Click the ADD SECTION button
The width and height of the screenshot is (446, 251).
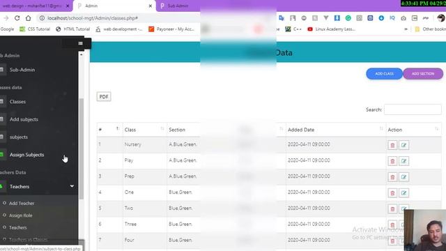[423, 74]
